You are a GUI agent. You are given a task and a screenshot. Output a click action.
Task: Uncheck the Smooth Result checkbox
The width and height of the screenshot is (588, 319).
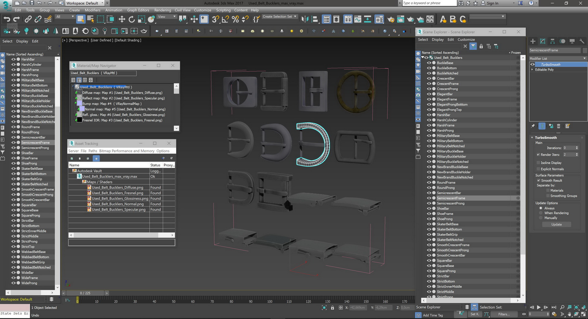click(539, 180)
